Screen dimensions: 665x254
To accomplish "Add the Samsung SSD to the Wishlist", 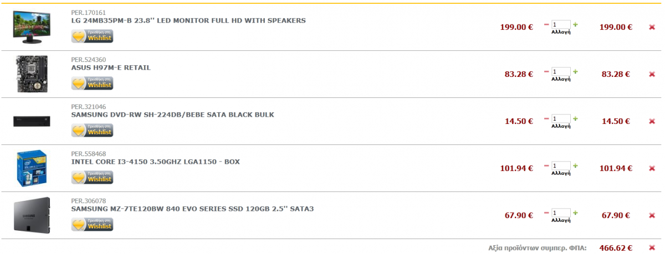I will click(x=92, y=224).
